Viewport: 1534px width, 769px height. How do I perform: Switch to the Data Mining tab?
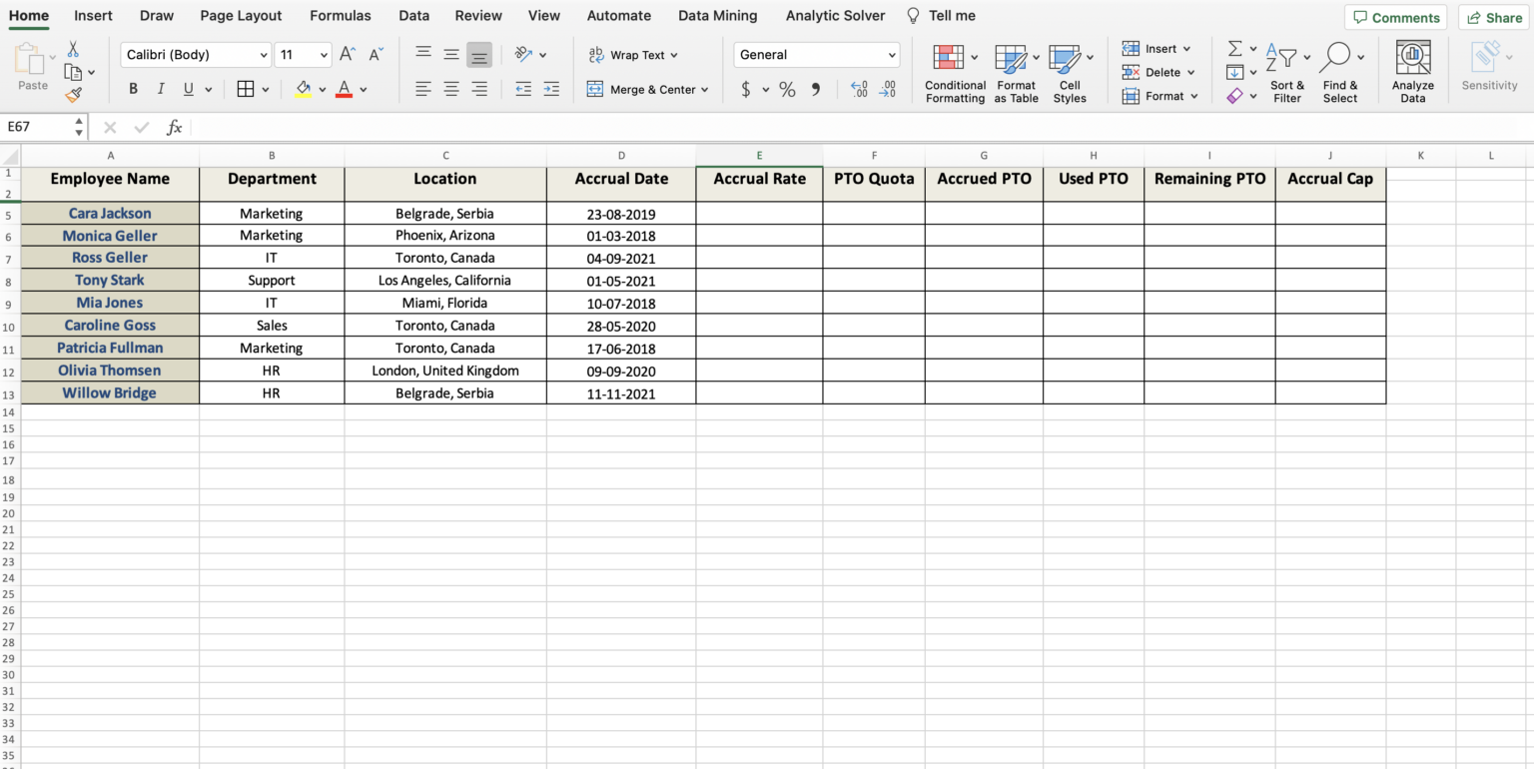pyautogui.click(x=717, y=16)
